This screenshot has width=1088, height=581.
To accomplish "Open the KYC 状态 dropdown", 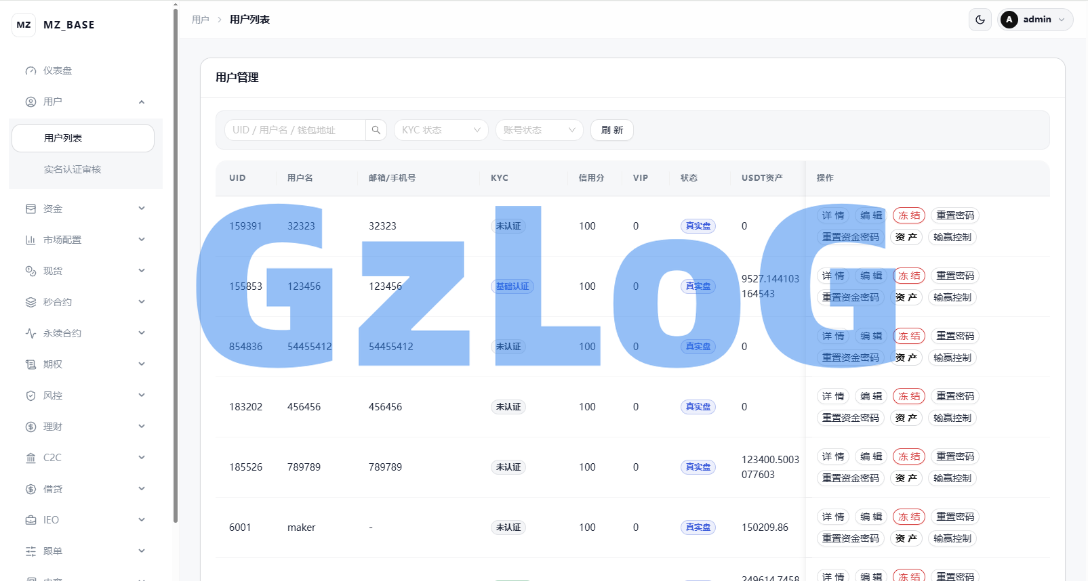I will (441, 130).
